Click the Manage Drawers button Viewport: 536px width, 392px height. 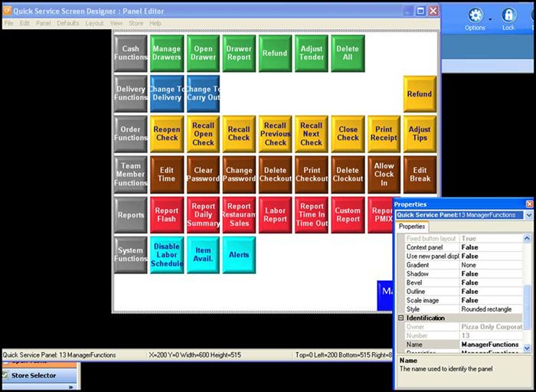167,54
